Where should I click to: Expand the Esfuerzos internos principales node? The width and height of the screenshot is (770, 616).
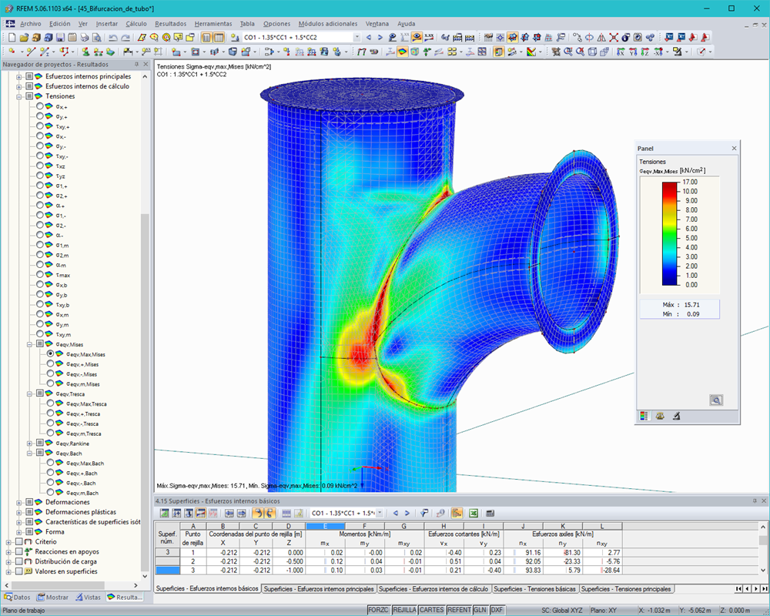tap(19, 77)
